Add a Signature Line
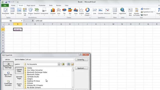 pyautogui.click(x=147, y=12)
